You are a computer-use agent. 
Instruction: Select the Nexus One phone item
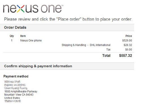[x=31, y=41]
